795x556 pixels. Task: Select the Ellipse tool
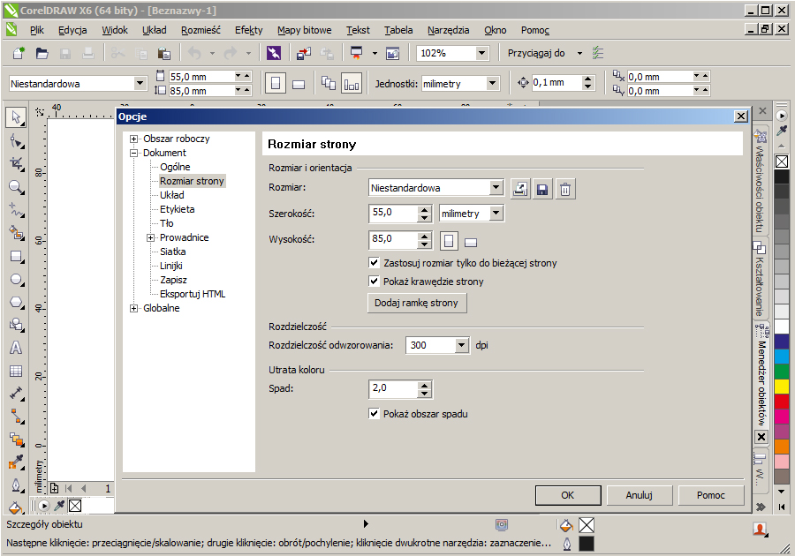click(x=16, y=280)
